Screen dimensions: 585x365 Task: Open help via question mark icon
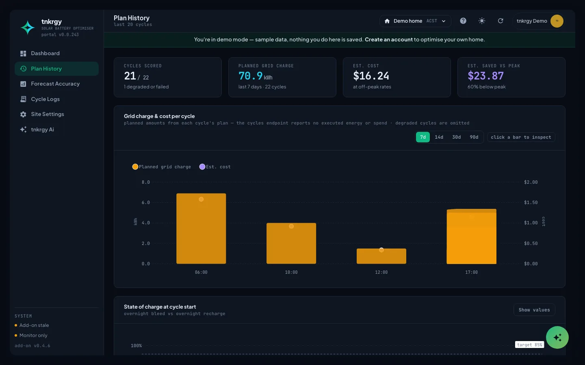[463, 21]
